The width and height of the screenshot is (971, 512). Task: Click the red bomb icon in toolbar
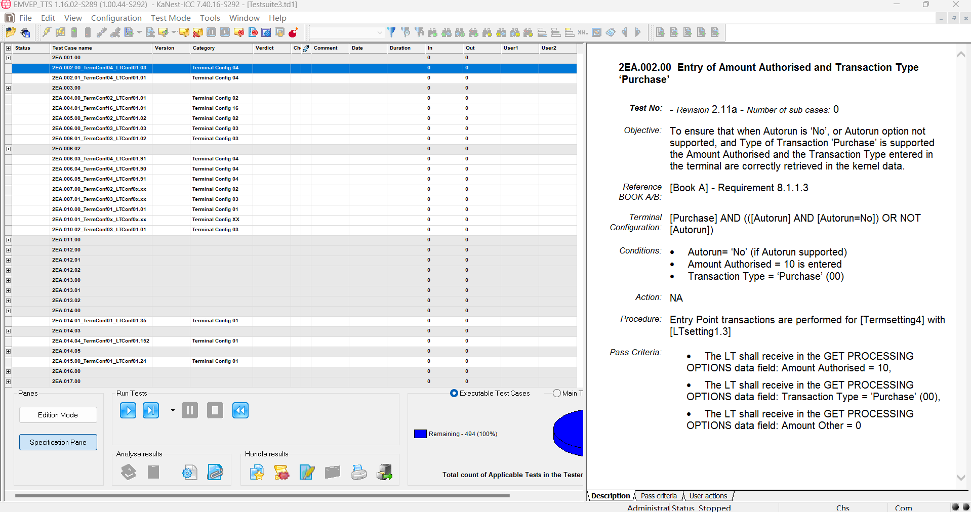click(x=293, y=32)
